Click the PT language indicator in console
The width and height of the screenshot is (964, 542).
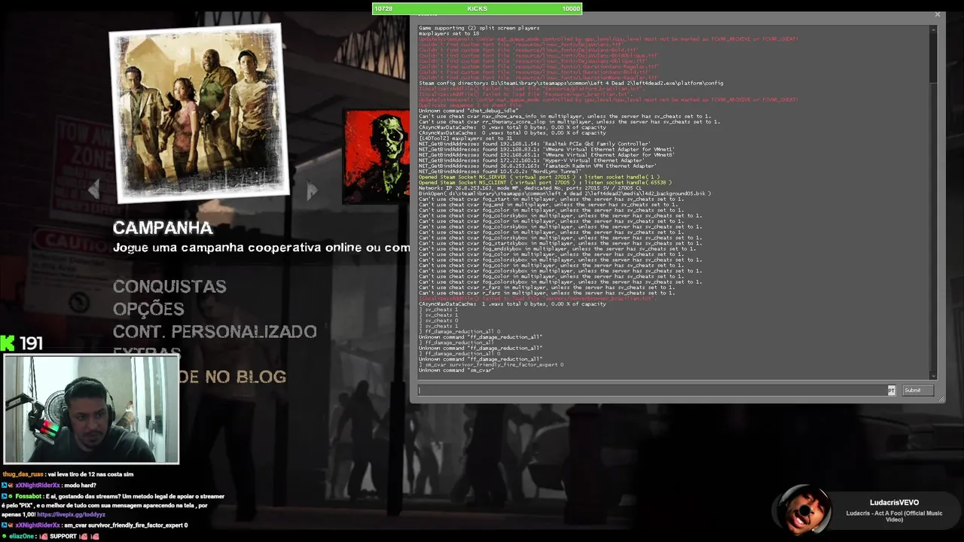click(x=891, y=390)
